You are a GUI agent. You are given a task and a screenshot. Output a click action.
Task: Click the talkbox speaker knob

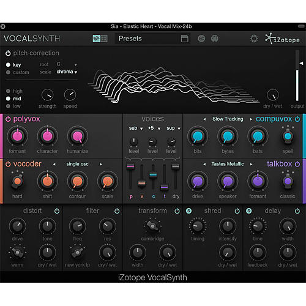228,181
